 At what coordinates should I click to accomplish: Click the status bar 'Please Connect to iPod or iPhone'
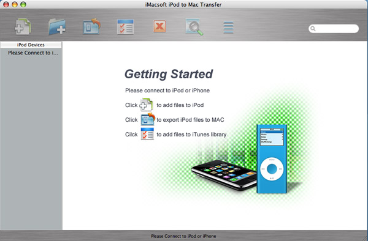point(183,236)
